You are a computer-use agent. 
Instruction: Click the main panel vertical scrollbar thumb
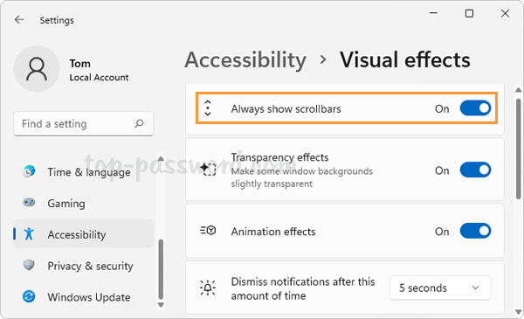coord(518,149)
